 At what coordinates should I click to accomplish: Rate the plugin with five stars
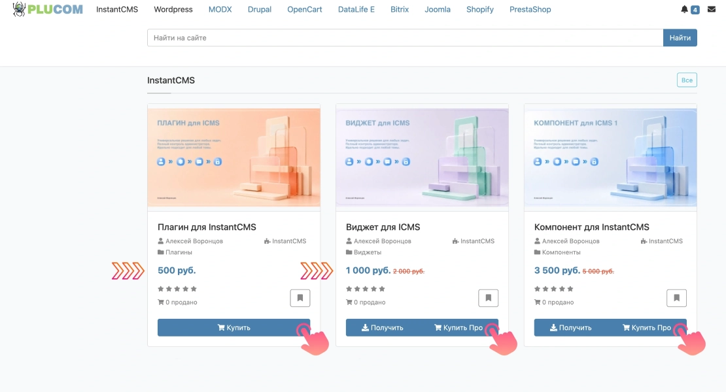[x=194, y=289]
